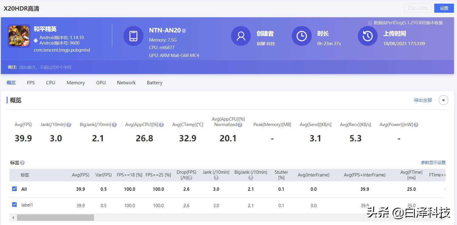The width and height of the screenshot is (457, 225).
Task: Click help icon next to Jank(/10min) summary
Action: click(x=69, y=125)
